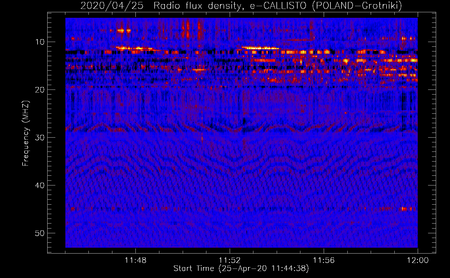Click the 'Start Time (25-Apr-20 11:44:38)' label
The height and width of the screenshot is (278, 450).
click(x=241, y=269)
